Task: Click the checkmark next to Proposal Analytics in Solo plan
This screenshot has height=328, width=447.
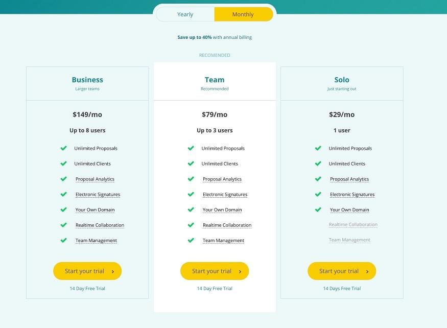Action: point(318,179)
